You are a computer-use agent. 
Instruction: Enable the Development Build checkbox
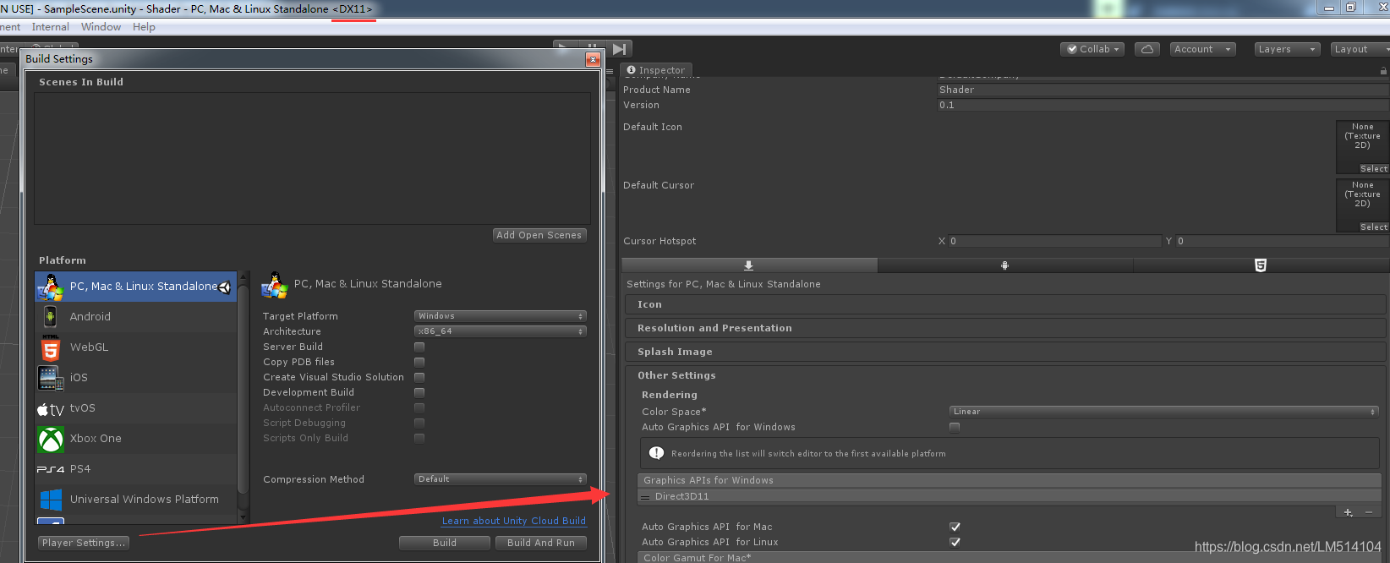(419, 392)
